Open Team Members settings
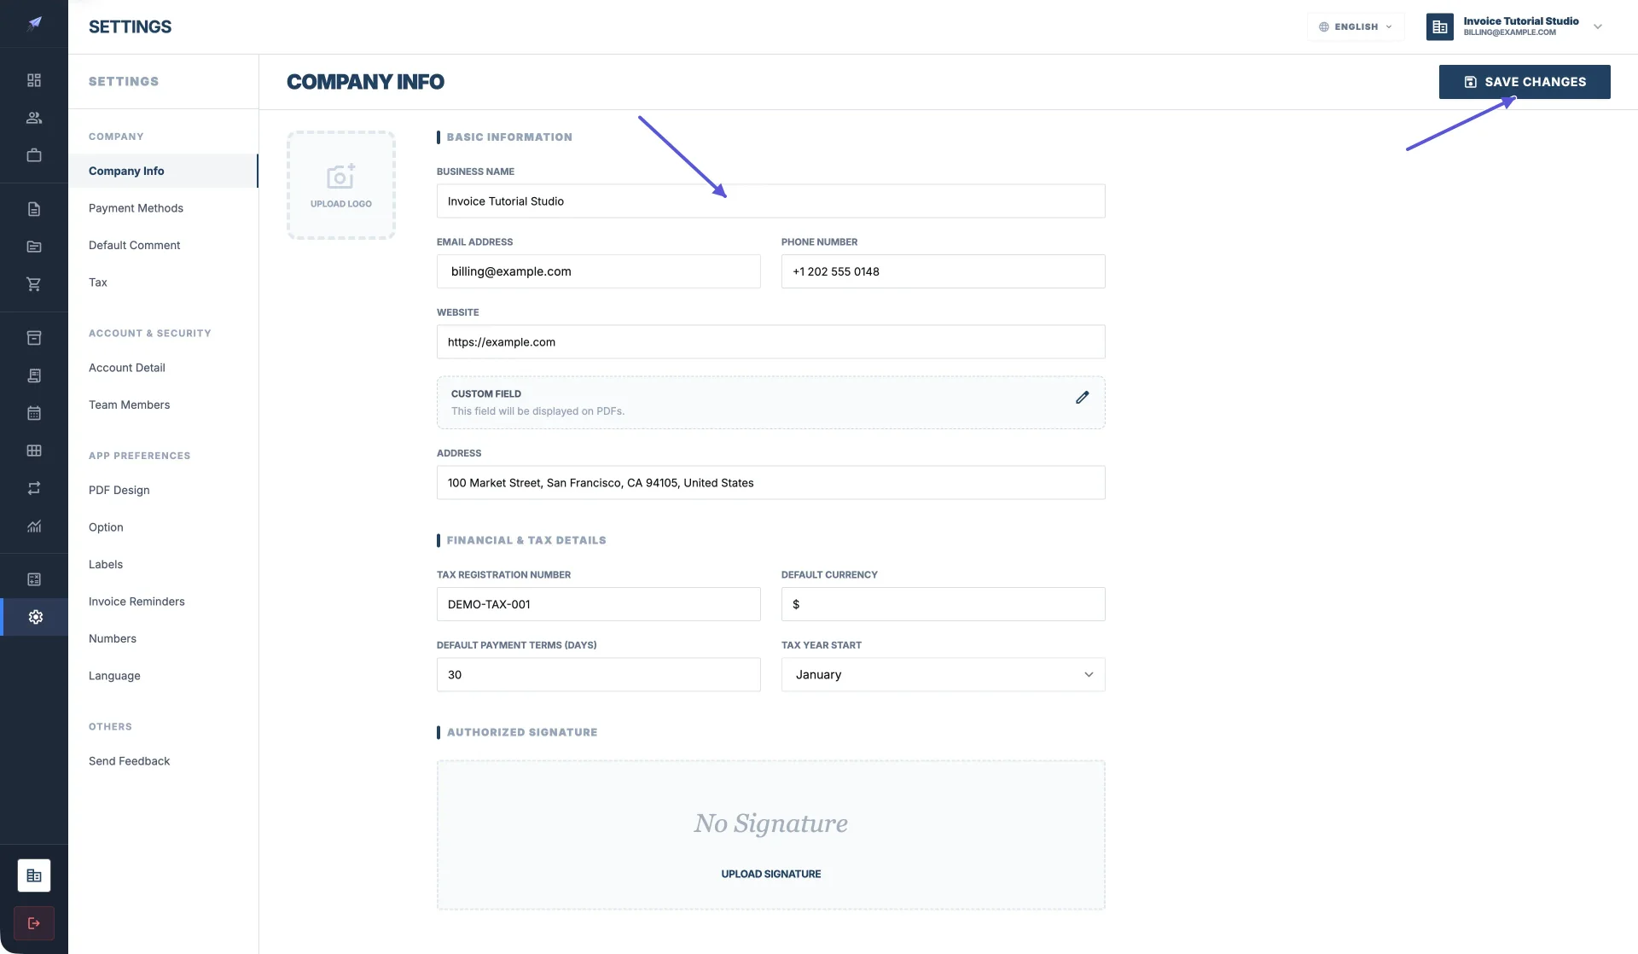Viewport: 1638px width, 954px height. point(129,404)
